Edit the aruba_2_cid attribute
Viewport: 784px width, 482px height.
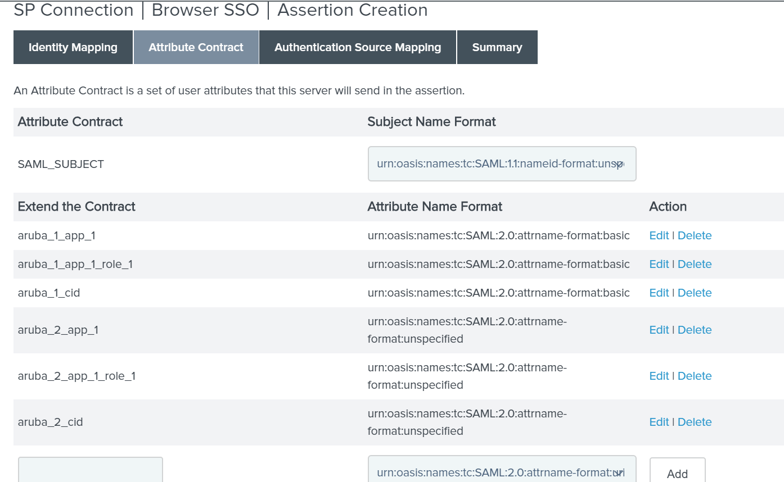(x=659, y=422)
